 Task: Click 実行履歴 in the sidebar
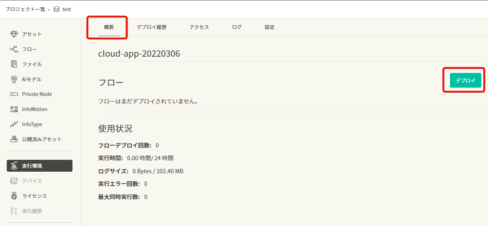[32, 211]
